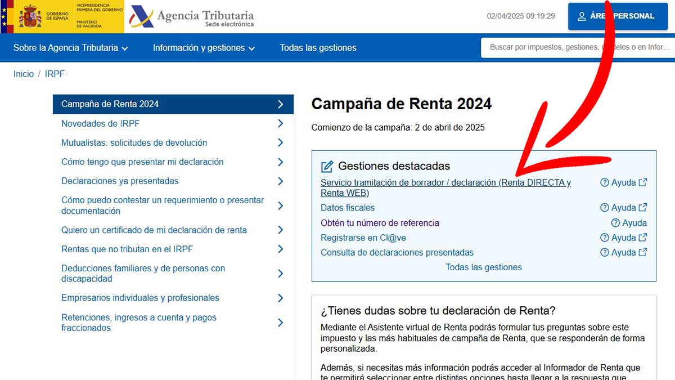The image size is (675, 380).
Task: Expand Declaraciones ya presentadas arrow
Action: (x=280, y=181)
